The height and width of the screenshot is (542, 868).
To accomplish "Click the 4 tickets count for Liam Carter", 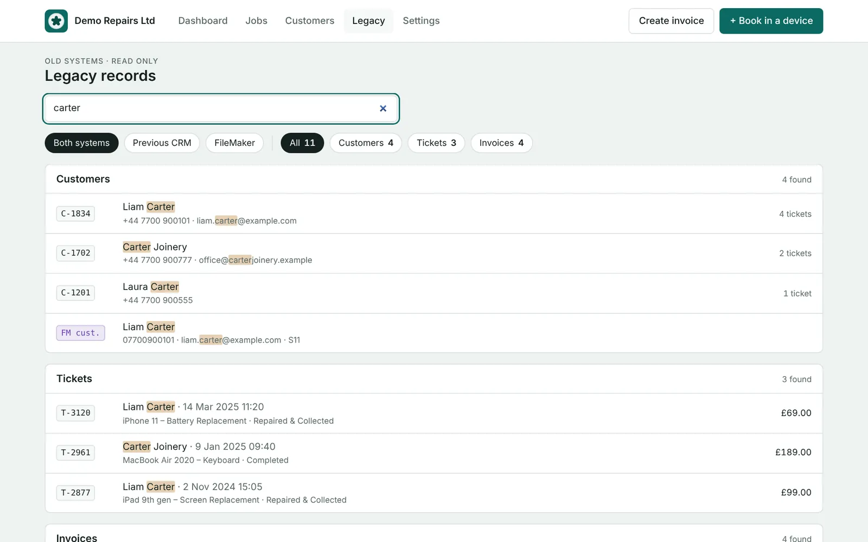I will (795, 214).
